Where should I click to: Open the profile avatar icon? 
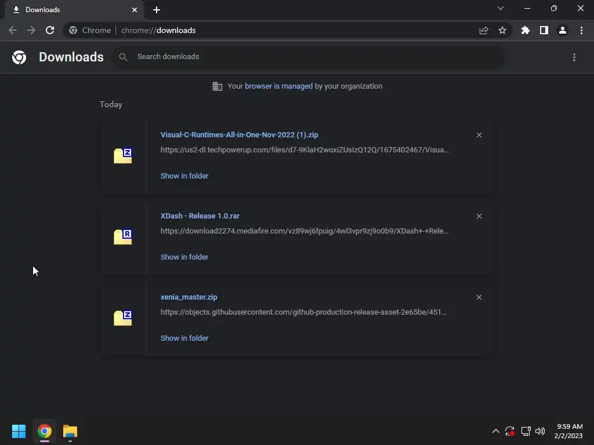point(563,30)
